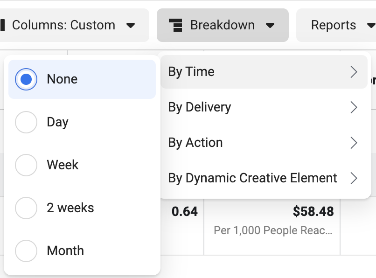The width and height of the screenshot is (376, 278).
Task: Choose the 2 weeks radio option
Action: coord(26,208)
